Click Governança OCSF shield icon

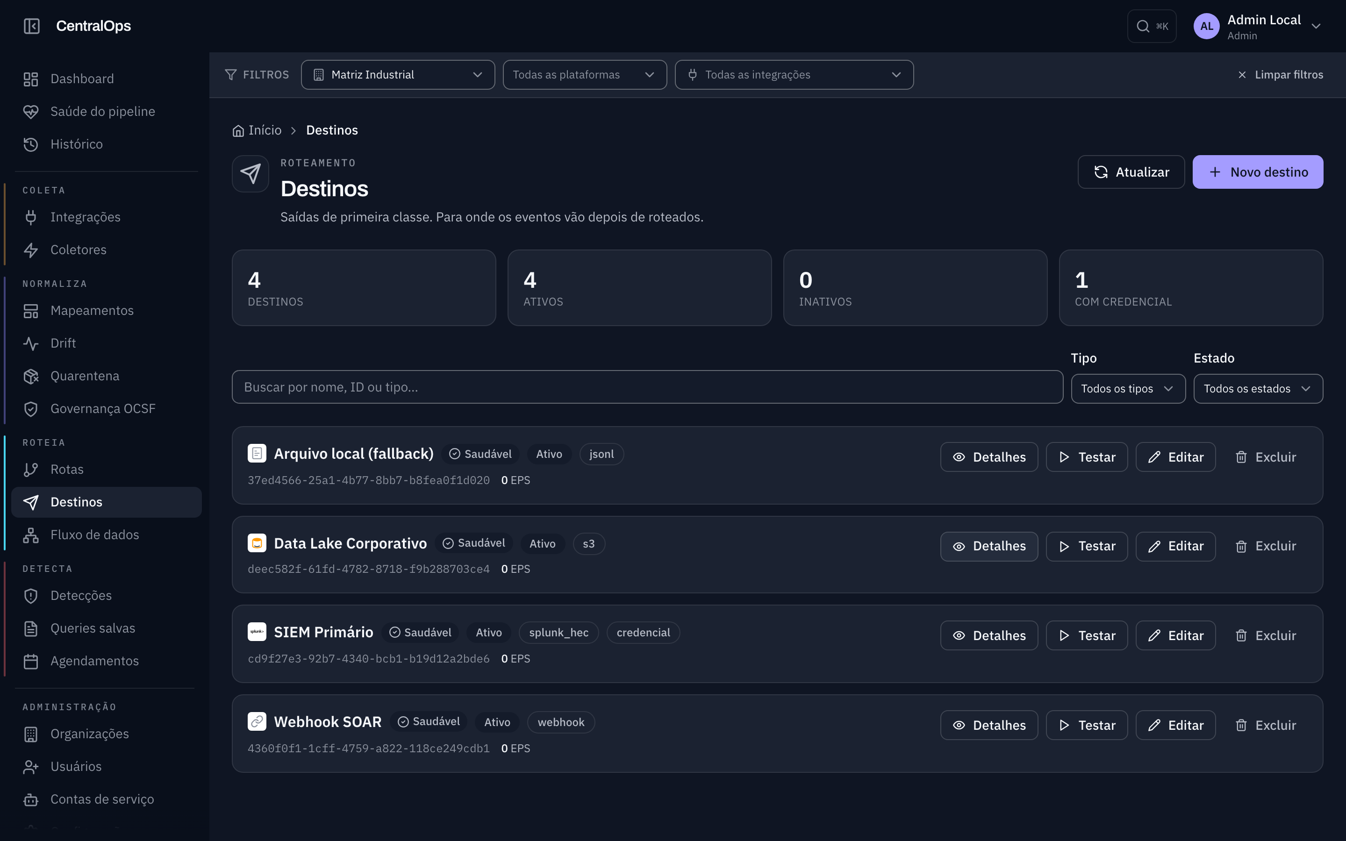pos(31,409)
